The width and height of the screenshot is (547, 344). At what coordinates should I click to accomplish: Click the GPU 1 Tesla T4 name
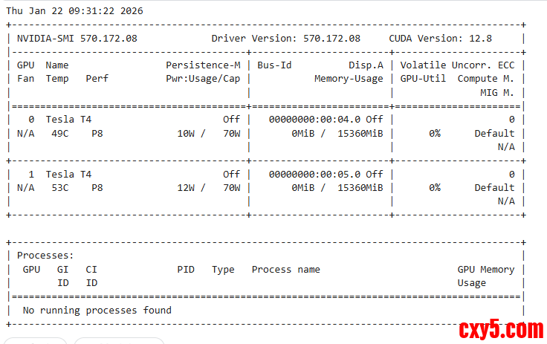pyautogui.click(x=68, y=174)
